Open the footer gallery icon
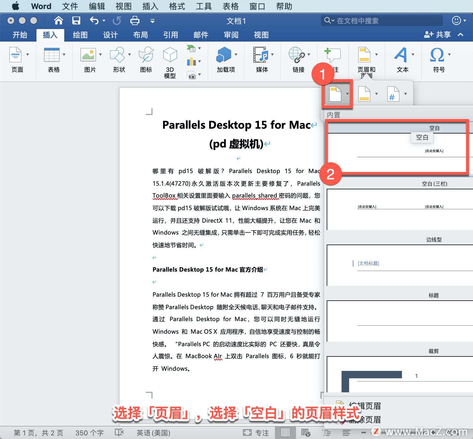 (x=364, y=94)
